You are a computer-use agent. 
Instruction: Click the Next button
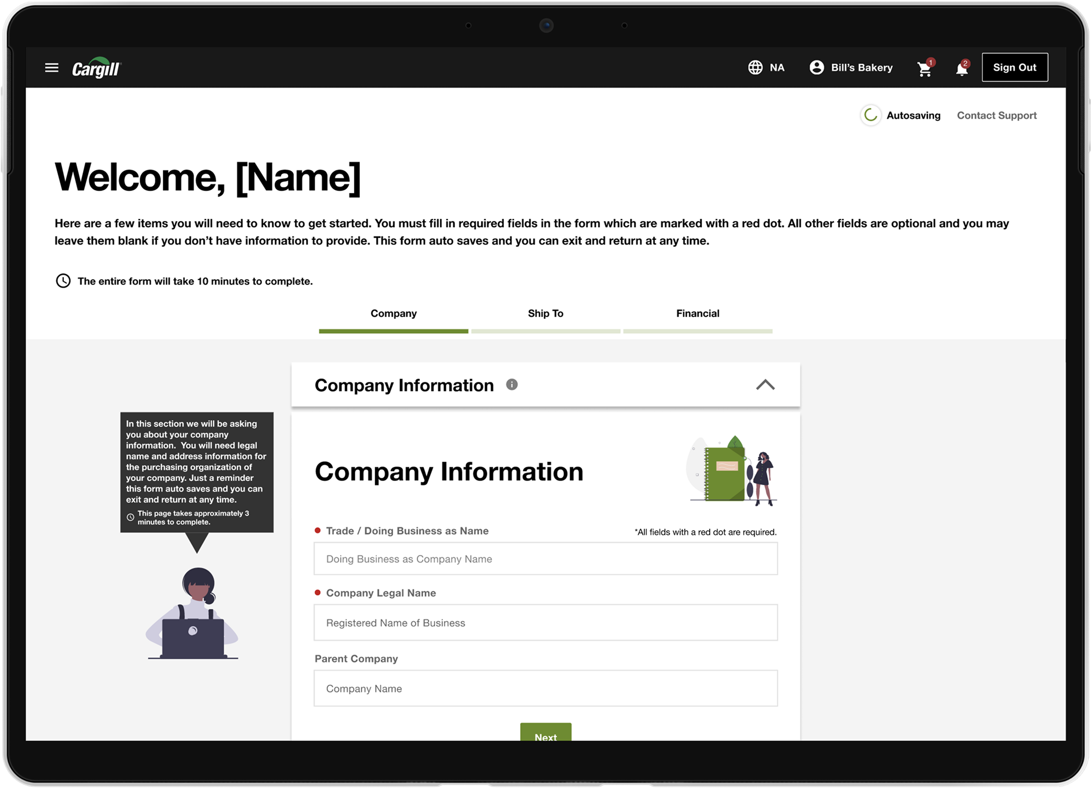[x=545, y=732]
